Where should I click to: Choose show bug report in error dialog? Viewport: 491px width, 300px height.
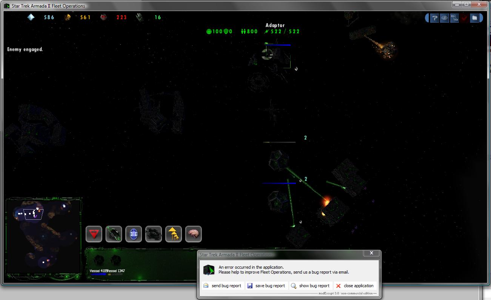pos(310,286)
